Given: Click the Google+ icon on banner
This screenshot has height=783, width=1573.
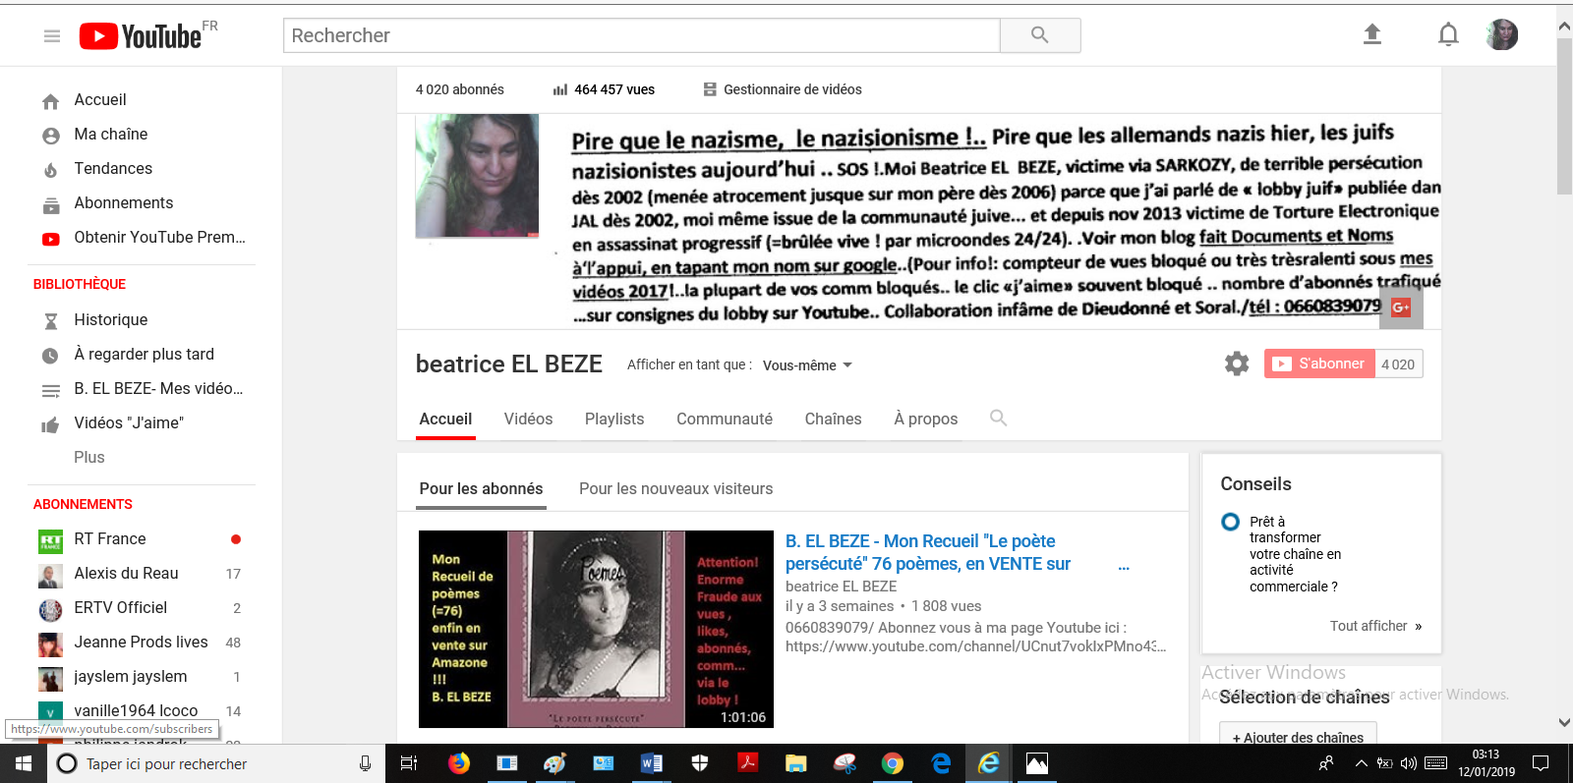Looking at the screenshot, I should coord(1401,308).
